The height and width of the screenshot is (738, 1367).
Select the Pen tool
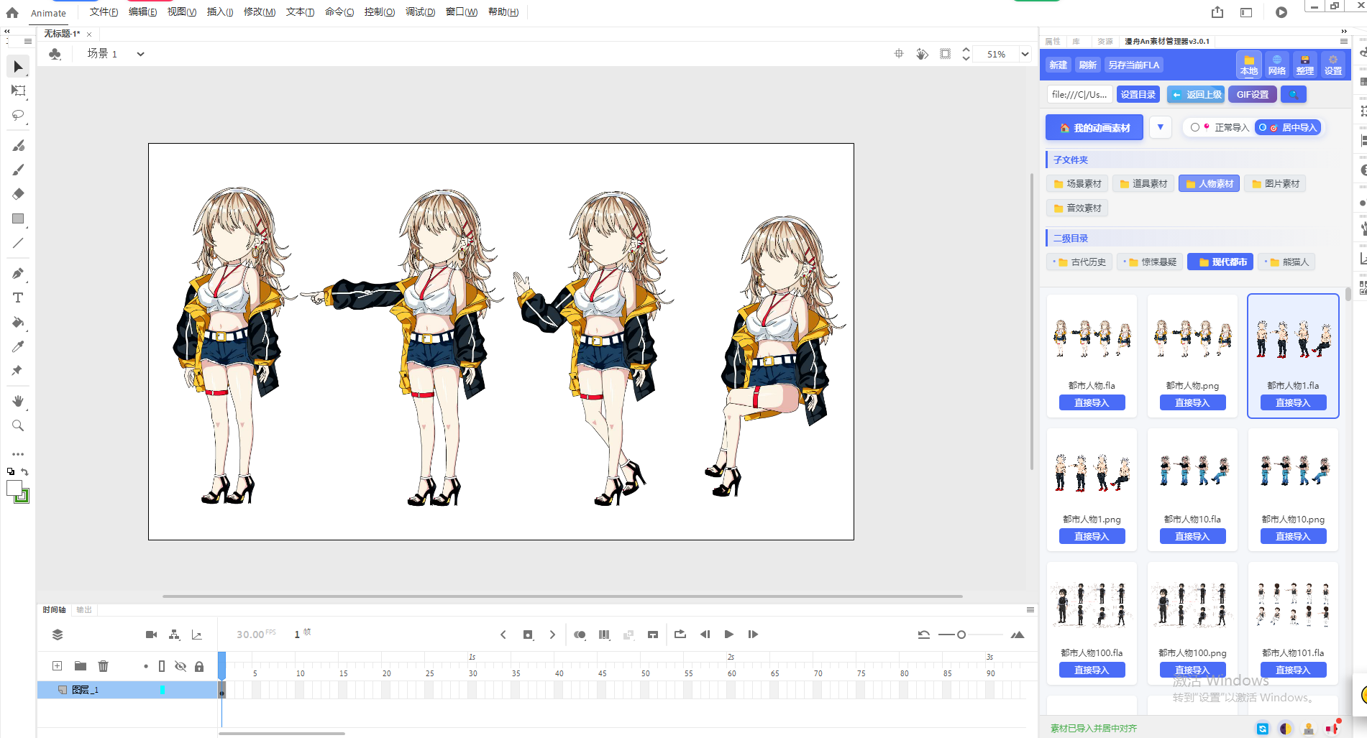18,273
